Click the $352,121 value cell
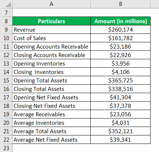This screenshot has height=152, width=159. (120, 131)
